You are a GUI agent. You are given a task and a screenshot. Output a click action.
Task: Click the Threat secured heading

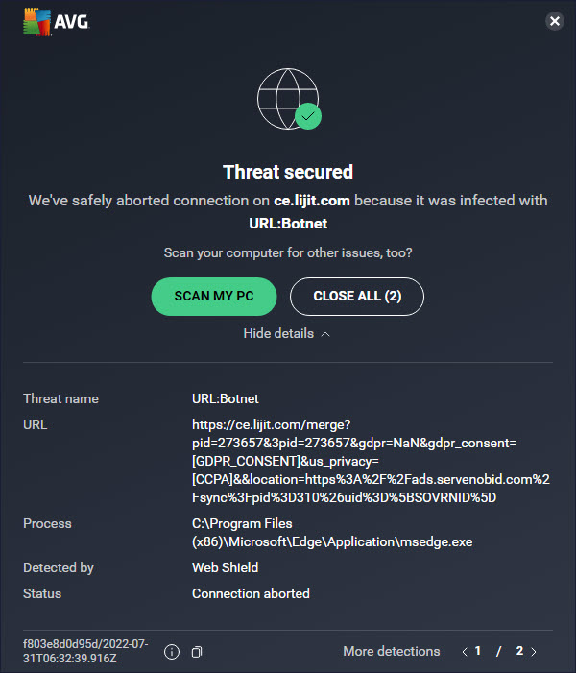(288, 172)
